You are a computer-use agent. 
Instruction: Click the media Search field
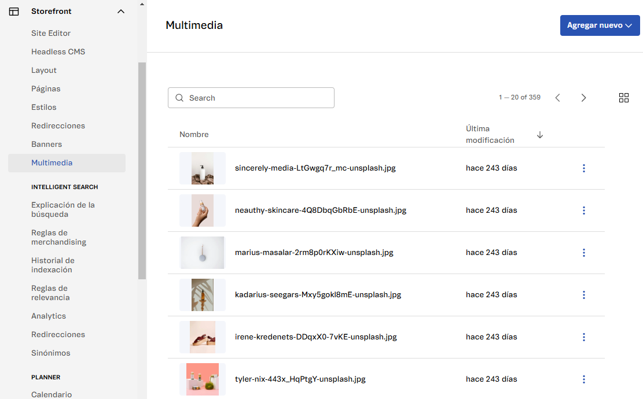[251, 98]
